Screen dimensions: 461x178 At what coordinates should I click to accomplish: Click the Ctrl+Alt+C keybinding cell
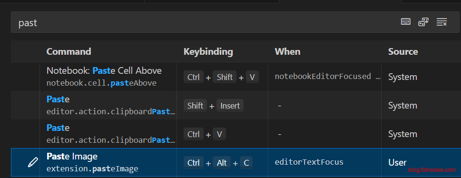coord(218,163)
